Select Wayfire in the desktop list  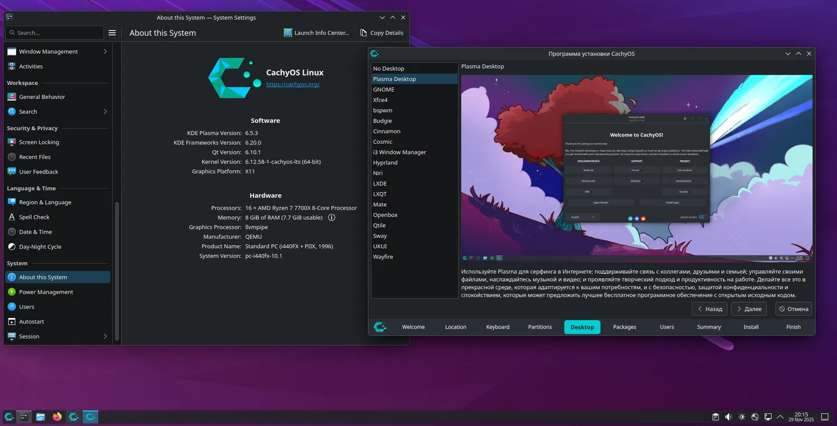click(415, 256)
